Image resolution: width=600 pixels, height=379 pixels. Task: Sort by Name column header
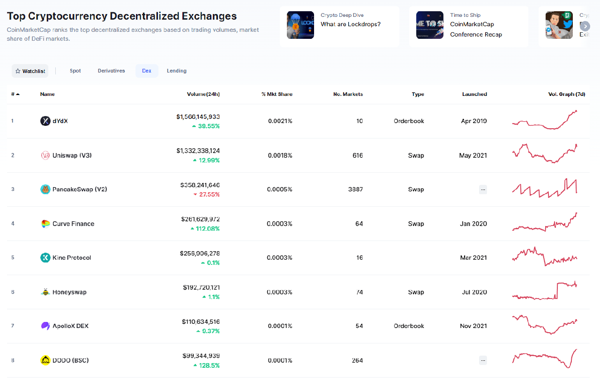pyautogui.click(x=47, y=94)
